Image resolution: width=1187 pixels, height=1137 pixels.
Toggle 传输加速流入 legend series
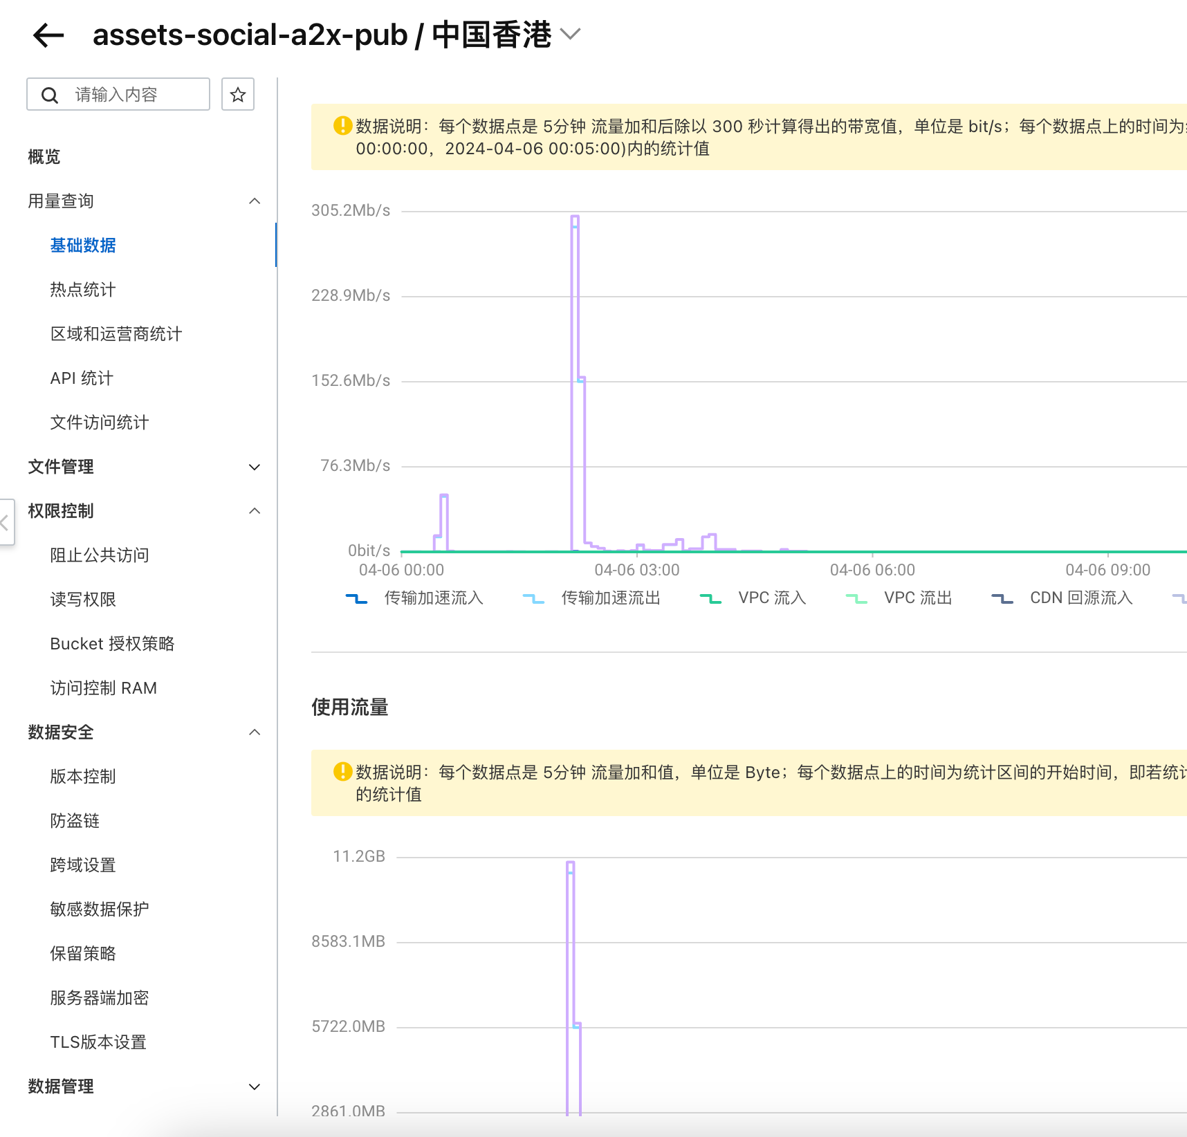(415, 598)
